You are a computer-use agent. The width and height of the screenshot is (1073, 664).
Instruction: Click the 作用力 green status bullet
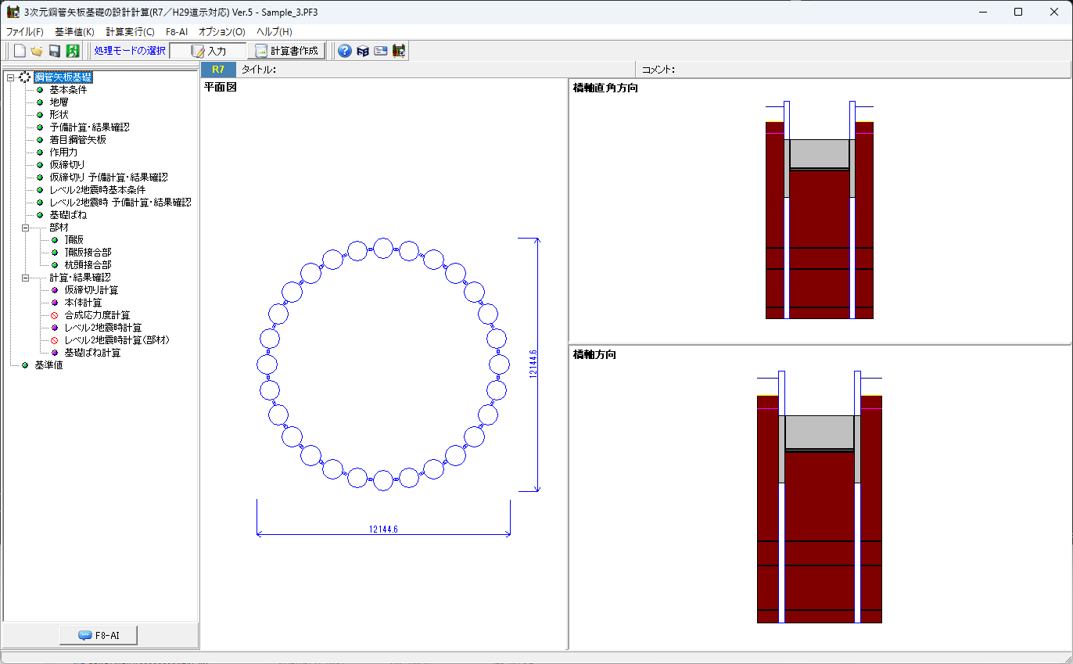tap(40, 153)
